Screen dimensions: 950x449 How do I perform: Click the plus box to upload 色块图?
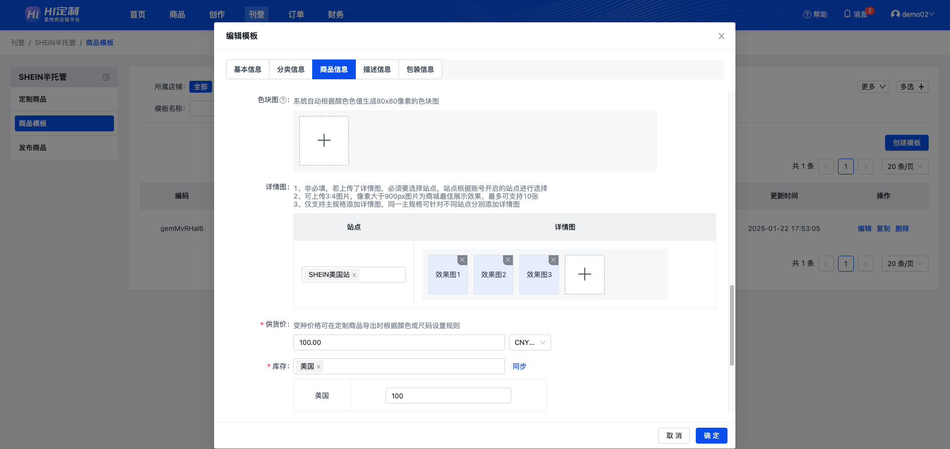point(324,141)
